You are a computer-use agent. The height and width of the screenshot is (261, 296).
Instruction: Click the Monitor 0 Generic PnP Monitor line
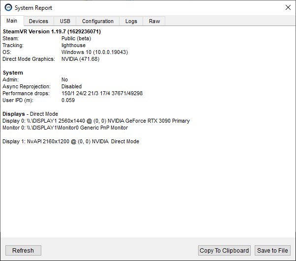(x=65, y=128)
